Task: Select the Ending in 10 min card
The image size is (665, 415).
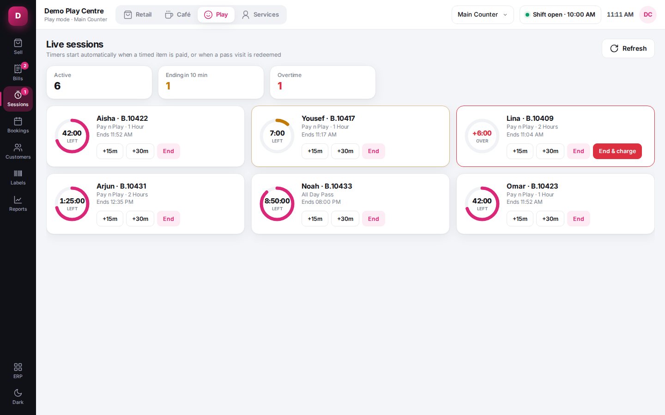Action: [x=211, y=82]
